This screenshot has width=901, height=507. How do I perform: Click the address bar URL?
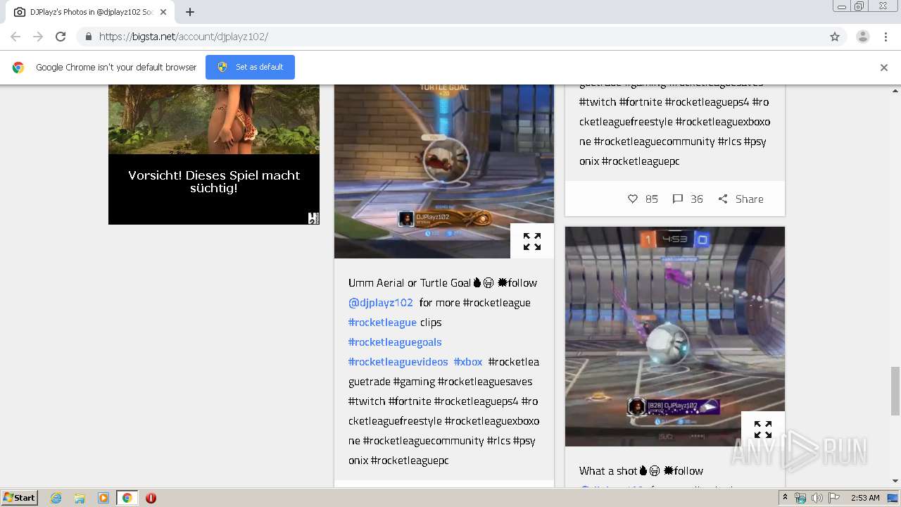[x=184, y=37]
